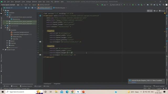The width and height of the screenshot is (168, 94).
Task: Open PowerPoint from taskbar
Action: pyautogui.click(x=83, y=92)
